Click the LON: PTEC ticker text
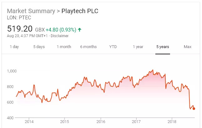The width and height of the screenshot is (202, 128). tap(19, 18)
